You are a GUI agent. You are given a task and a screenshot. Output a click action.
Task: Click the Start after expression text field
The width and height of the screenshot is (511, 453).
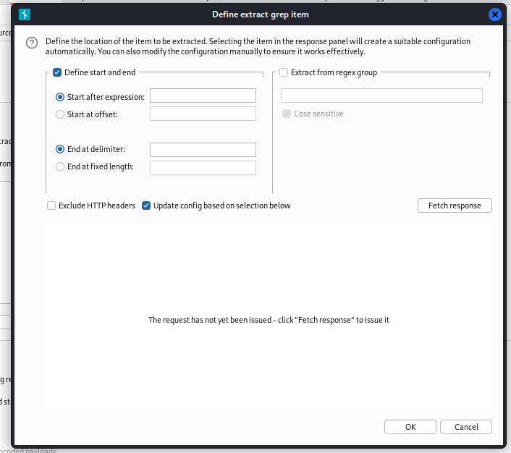tap(203, 96)
